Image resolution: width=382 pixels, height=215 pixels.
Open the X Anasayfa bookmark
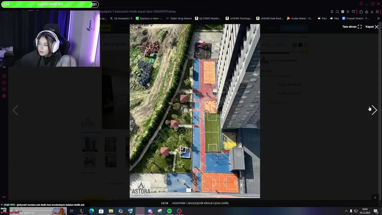coord(121,18)
